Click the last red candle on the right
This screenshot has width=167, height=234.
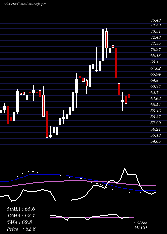pyautogui.click(x=129, y=96)
